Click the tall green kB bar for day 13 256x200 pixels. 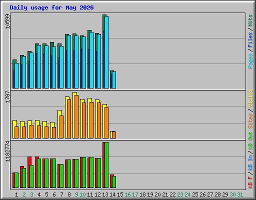tap(106, 165)
